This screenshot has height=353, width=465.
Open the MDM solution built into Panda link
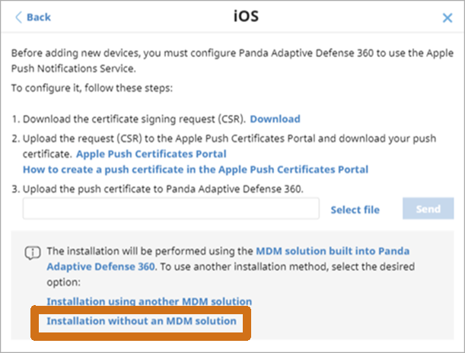pyautogui.click(x=333, y=251)
